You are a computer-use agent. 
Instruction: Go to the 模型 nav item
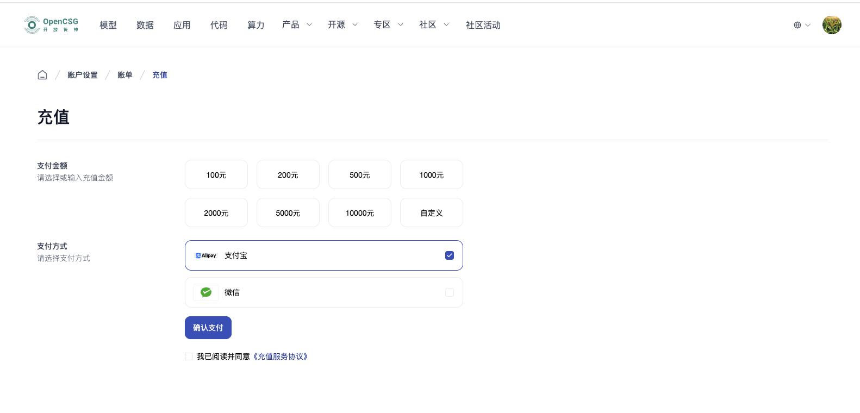coord(108,25)
